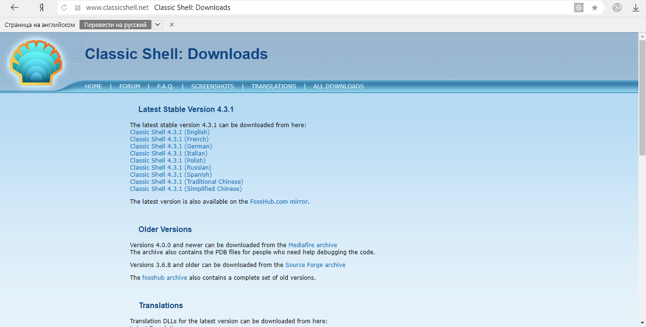Click the 'Classic Shell: Downloads' page title banner
Image resolution: width=646 pixels, height=327 pixels.
point(176,54)
